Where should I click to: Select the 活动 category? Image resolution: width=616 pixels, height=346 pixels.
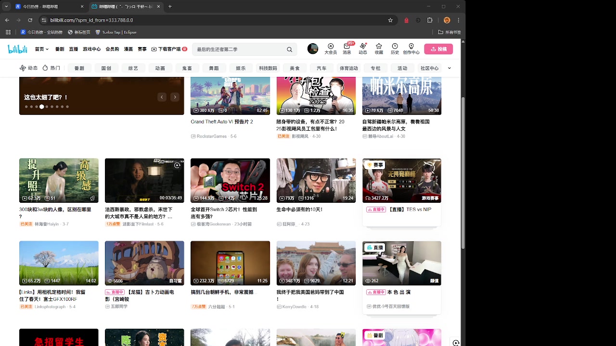pos(403,68)
